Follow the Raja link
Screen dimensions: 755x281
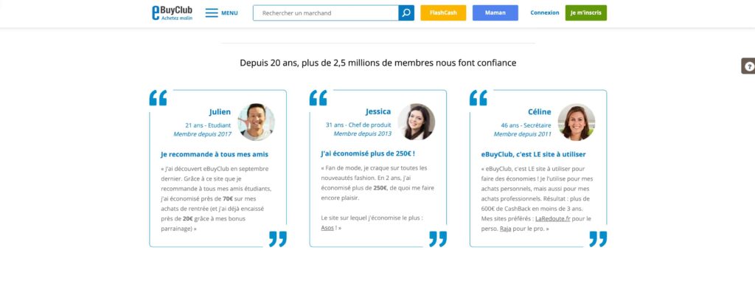(x=505, y=229)
